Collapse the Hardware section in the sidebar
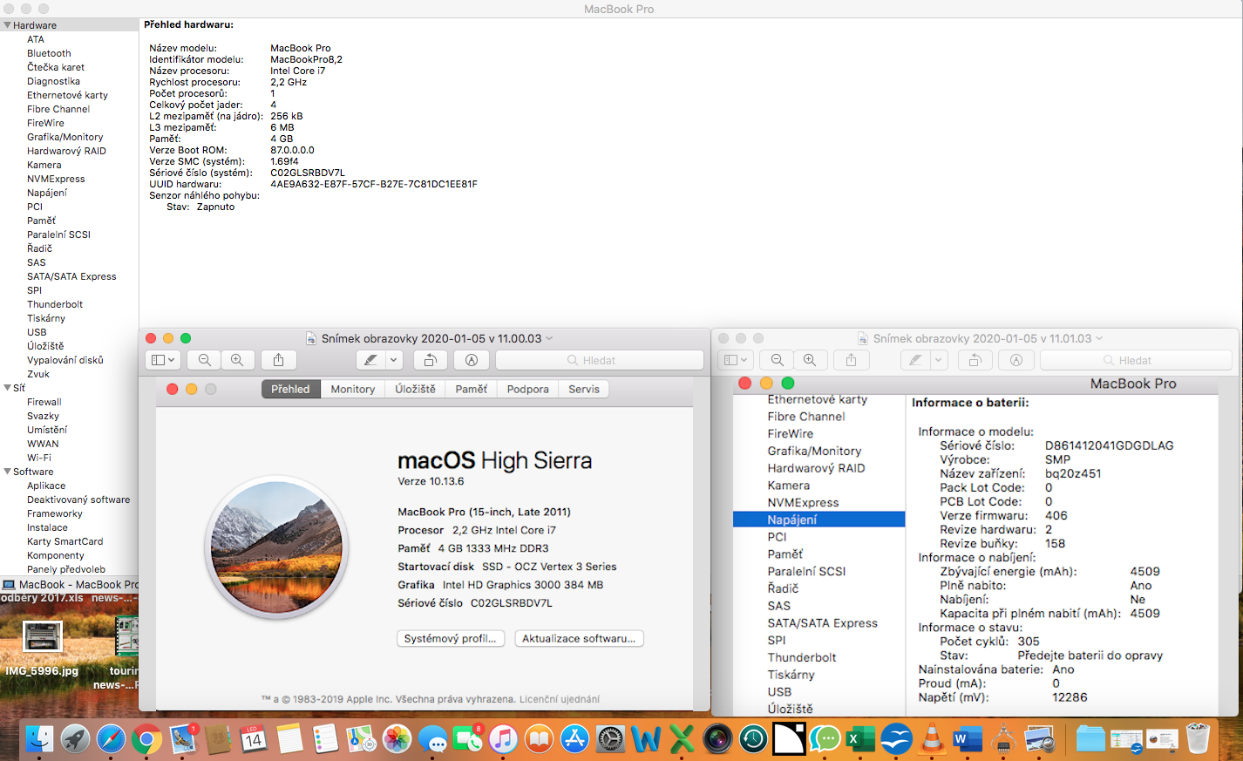Image resolution: width=1243 pixels, height=761 pixels. click(x=8, y=25)
